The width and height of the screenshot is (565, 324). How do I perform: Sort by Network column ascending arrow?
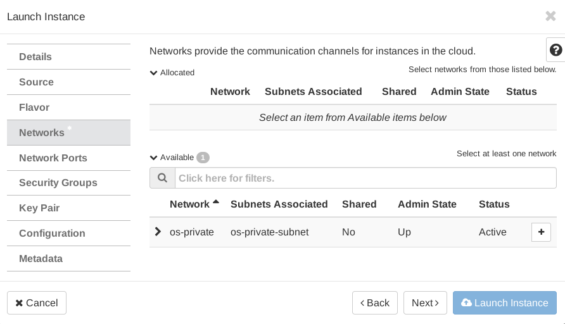click(x=216, y=203)
